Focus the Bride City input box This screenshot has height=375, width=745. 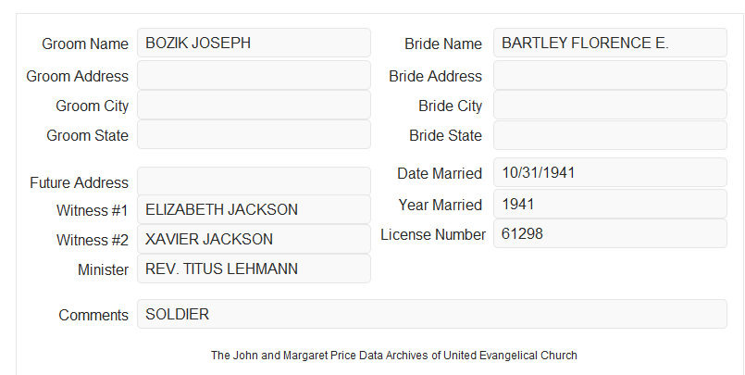pos(610,105)
